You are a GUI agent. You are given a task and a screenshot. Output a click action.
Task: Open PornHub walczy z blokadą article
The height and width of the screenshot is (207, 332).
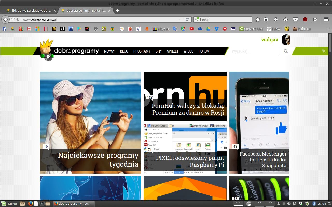185,97
